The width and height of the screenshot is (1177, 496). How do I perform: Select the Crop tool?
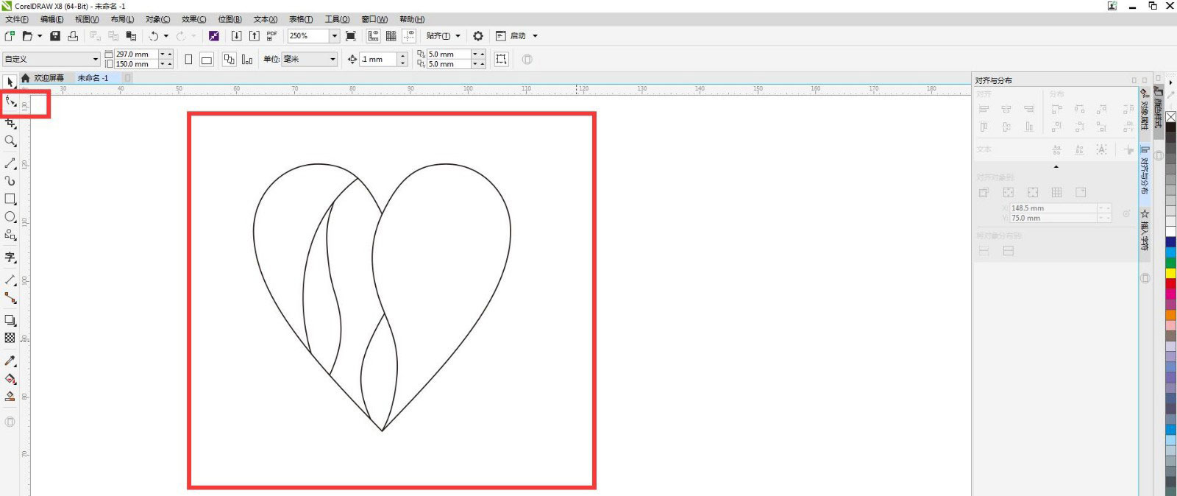(x=10, y=123)
